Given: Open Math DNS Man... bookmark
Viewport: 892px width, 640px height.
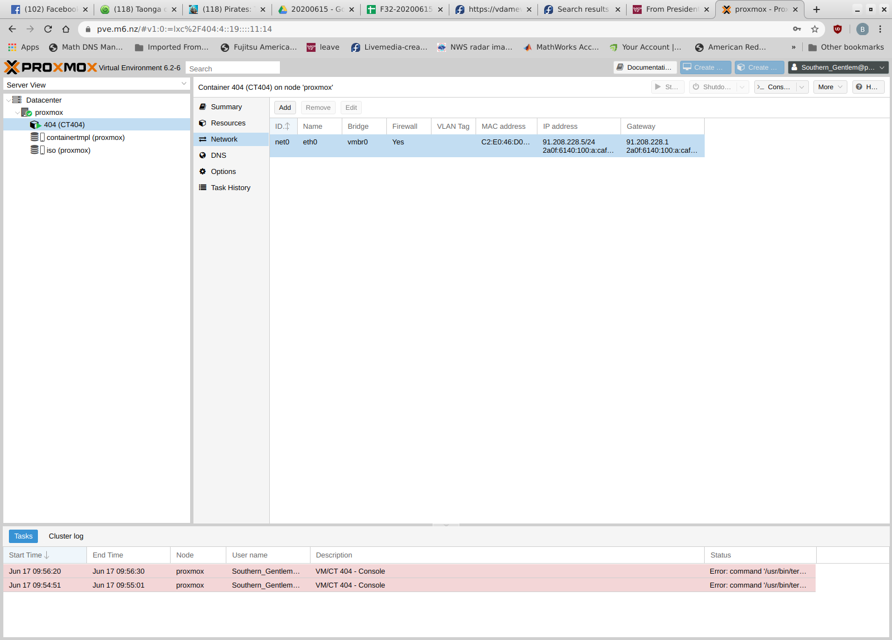Looking at the screenshot, I should pos(86,47).
